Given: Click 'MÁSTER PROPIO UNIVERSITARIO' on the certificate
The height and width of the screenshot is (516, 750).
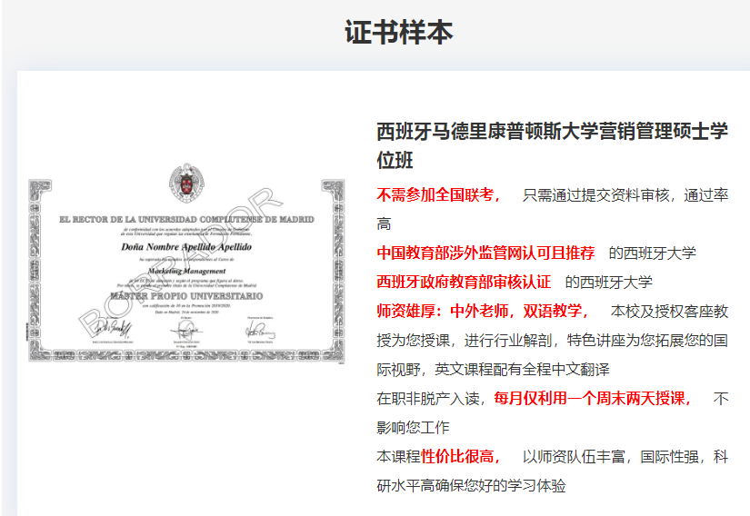Looking at the screenshot, I should tap(186, 296).
